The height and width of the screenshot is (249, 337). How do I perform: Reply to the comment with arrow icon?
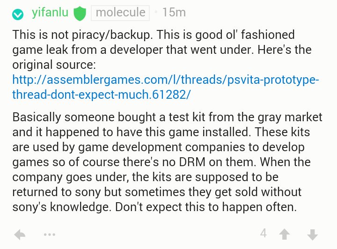pos(20,234)
